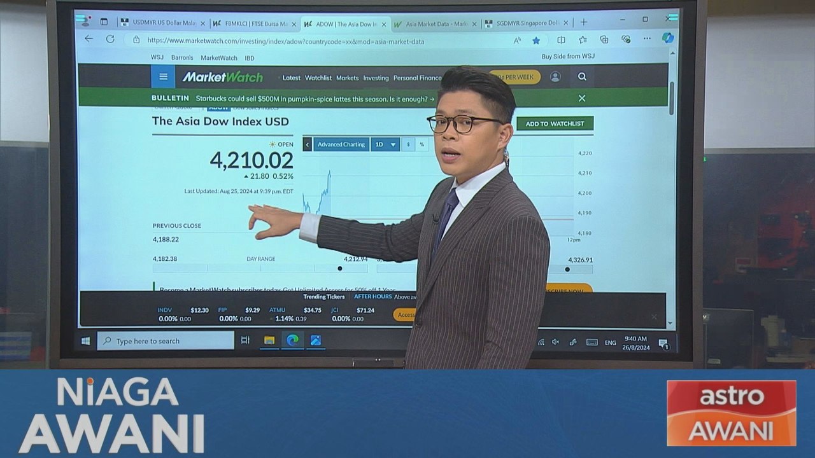815x458 pixels.
Task: Click the 52-week range slider marker
Action: 567,269
